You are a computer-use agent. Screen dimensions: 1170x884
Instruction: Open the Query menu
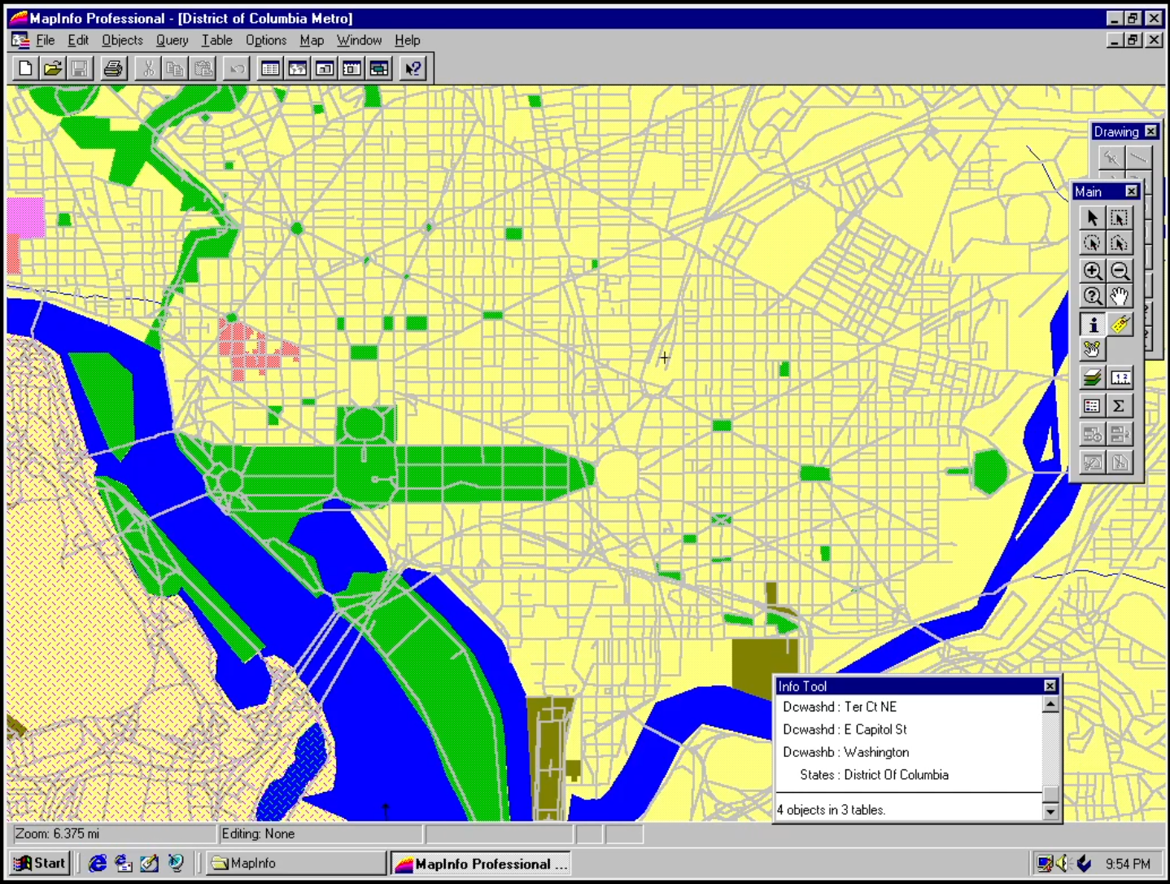pyautogui.click(x=172, y=40)
